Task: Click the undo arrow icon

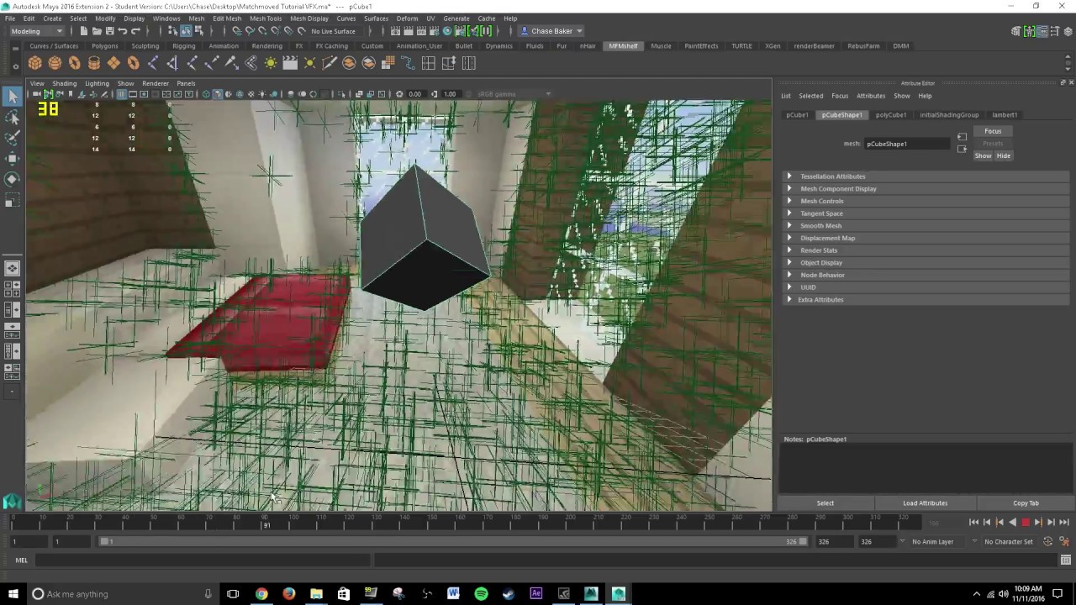Action: tap(123, 31)
